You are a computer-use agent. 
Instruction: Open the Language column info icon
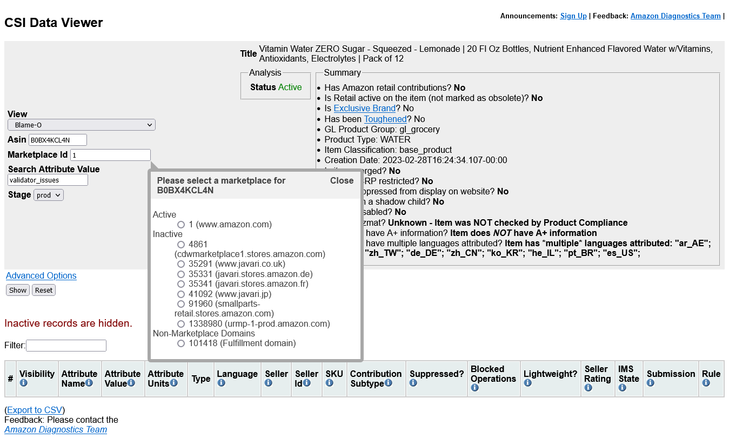coord(221,383)
